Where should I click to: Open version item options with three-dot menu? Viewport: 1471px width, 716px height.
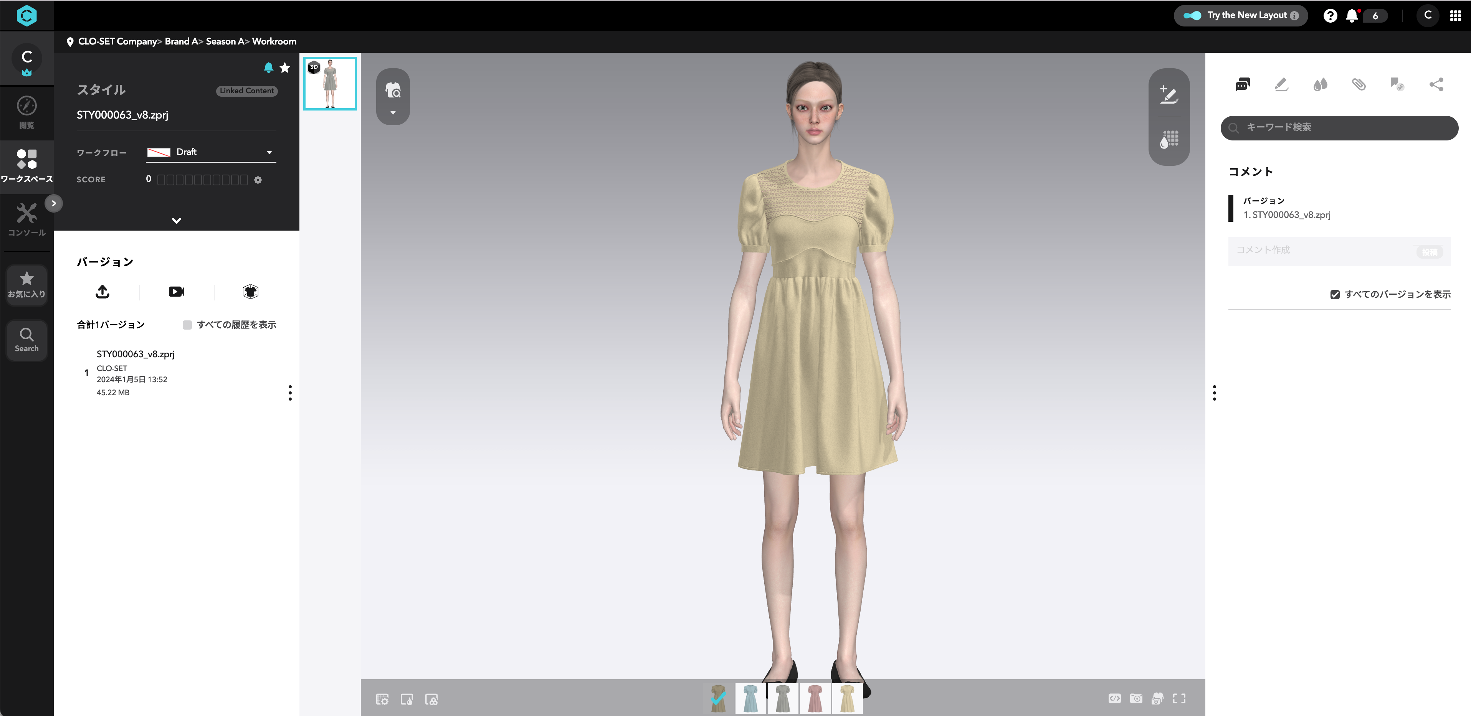pyautogui.click(x=290, y=392)
